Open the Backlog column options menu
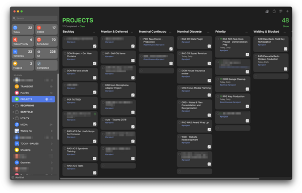Viewport: 302px width, 193px height. click(94, 32)
